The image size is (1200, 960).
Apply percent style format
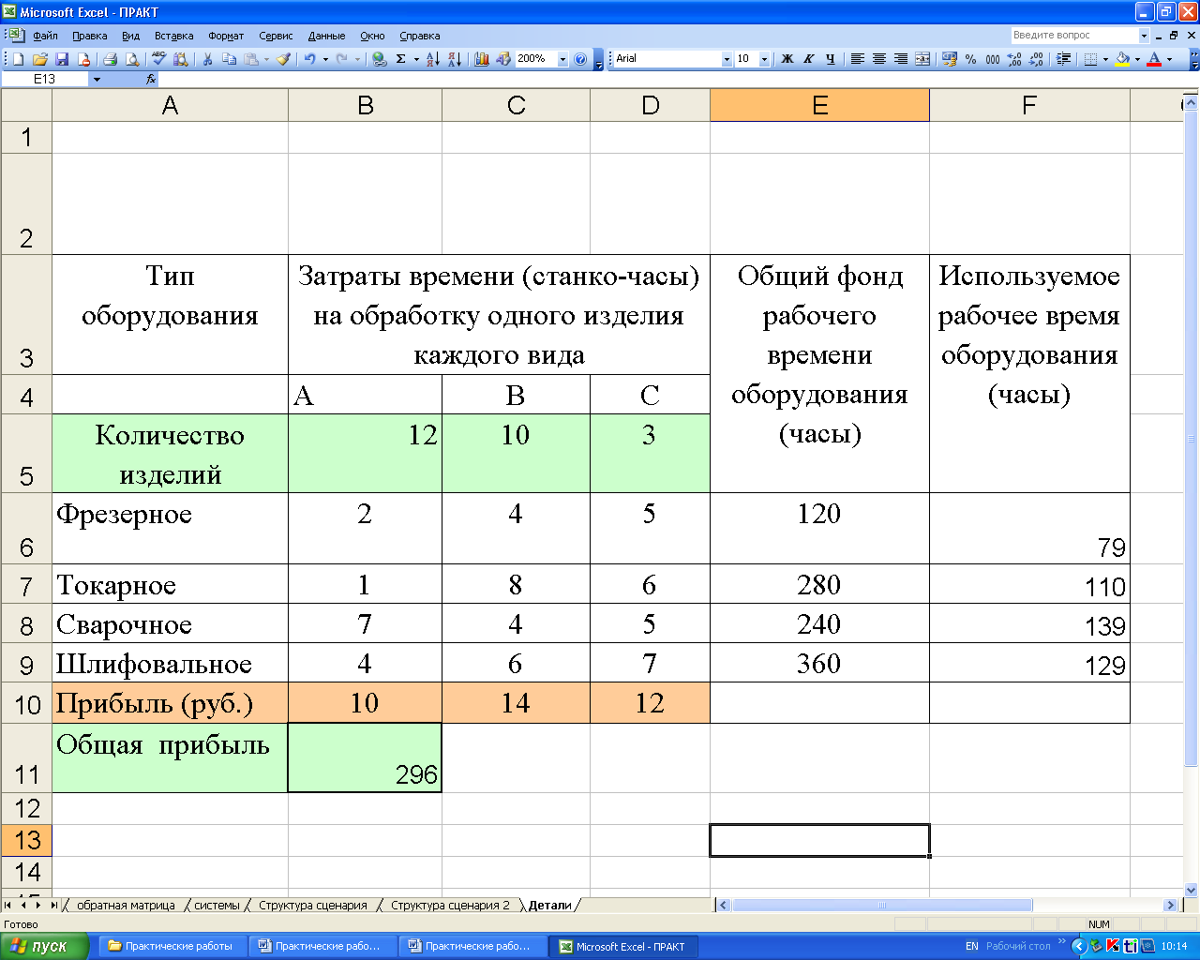(971, 59)
